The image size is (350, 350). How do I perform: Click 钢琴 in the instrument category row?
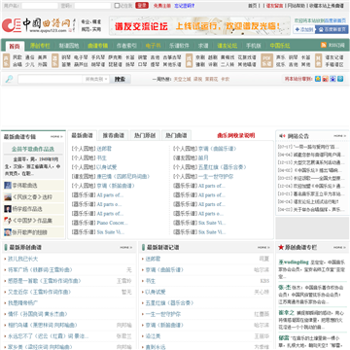(66, 57)
